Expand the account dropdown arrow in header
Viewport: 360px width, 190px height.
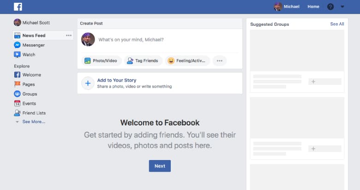tap(342, 6)
